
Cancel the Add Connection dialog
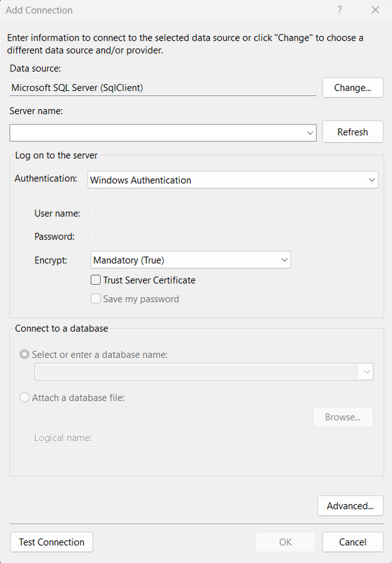(x=353, y=542)
